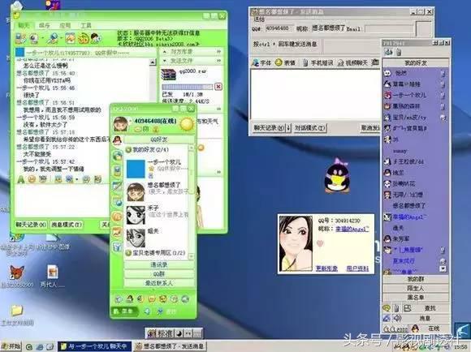Click the boy avatar icon in chat toolbar
Viewport: 471px width, 352px height.
click(x=96, y=38)
